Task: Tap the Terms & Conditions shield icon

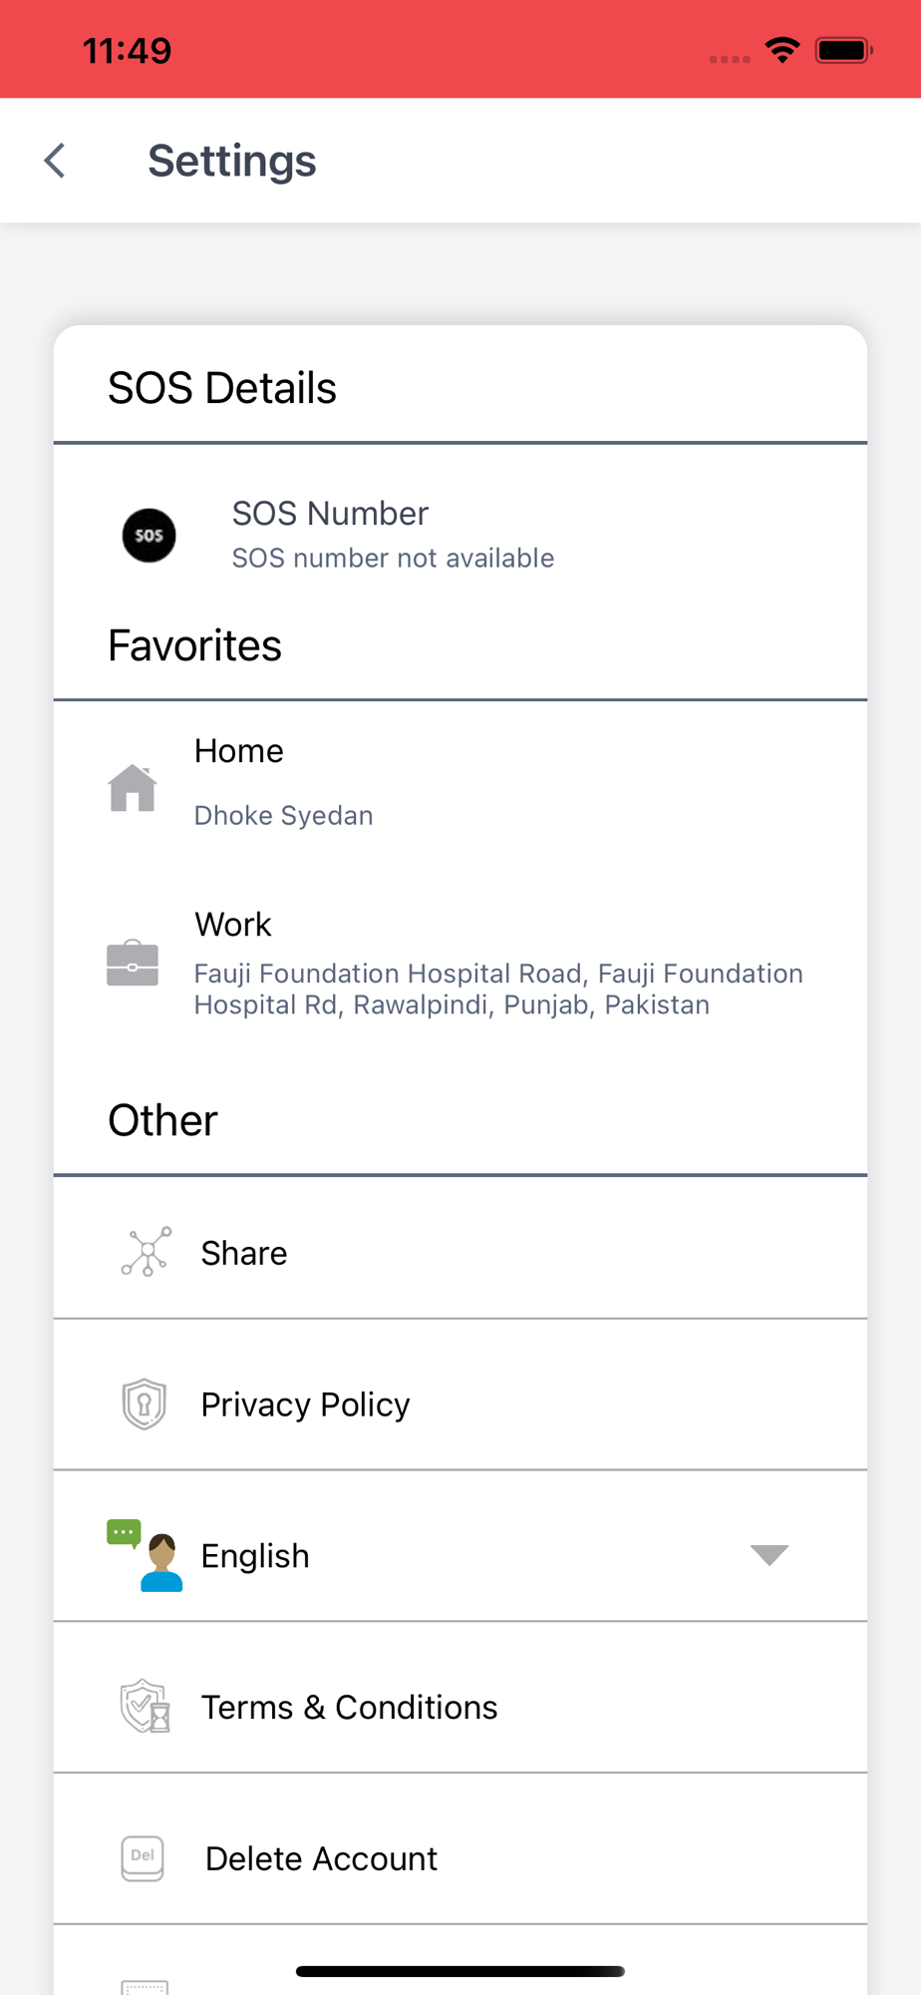Action: (x=146, y=1707)
